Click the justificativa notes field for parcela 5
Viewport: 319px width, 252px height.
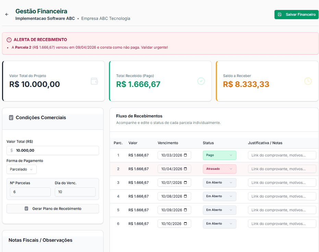coord(282,210)
